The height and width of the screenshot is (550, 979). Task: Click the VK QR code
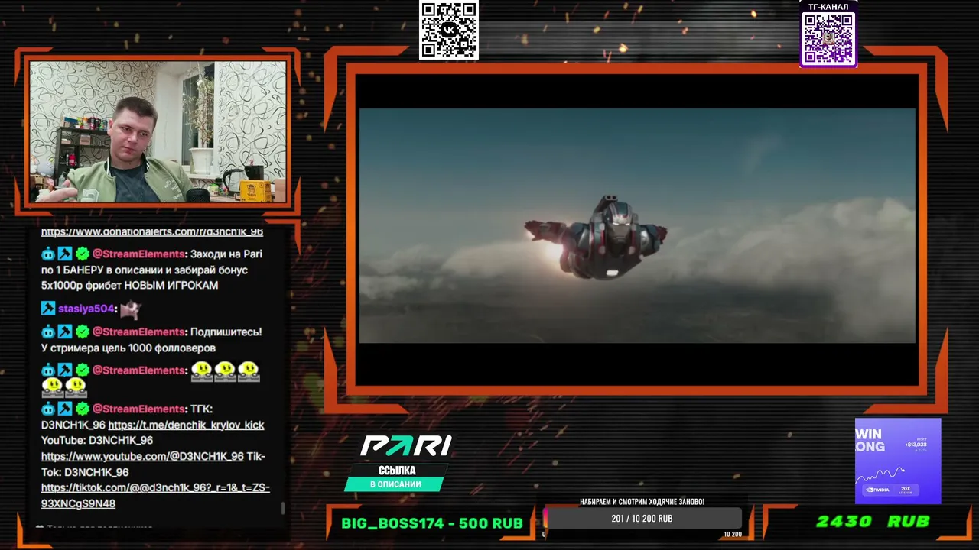pos(448,30)
